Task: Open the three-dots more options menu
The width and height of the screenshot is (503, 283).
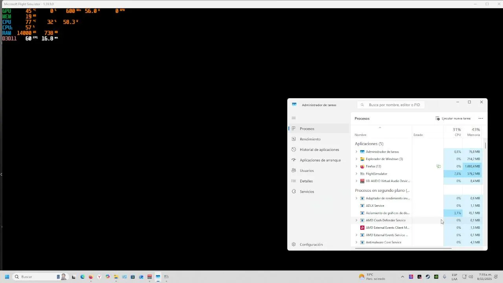Action: (481, 118)
